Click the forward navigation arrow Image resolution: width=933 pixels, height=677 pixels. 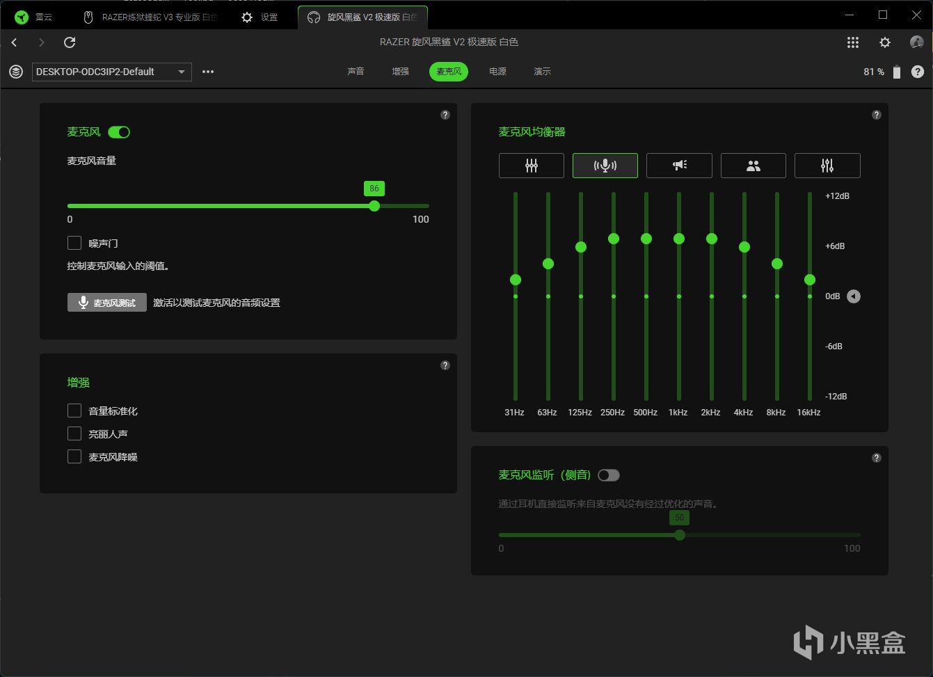42,42
